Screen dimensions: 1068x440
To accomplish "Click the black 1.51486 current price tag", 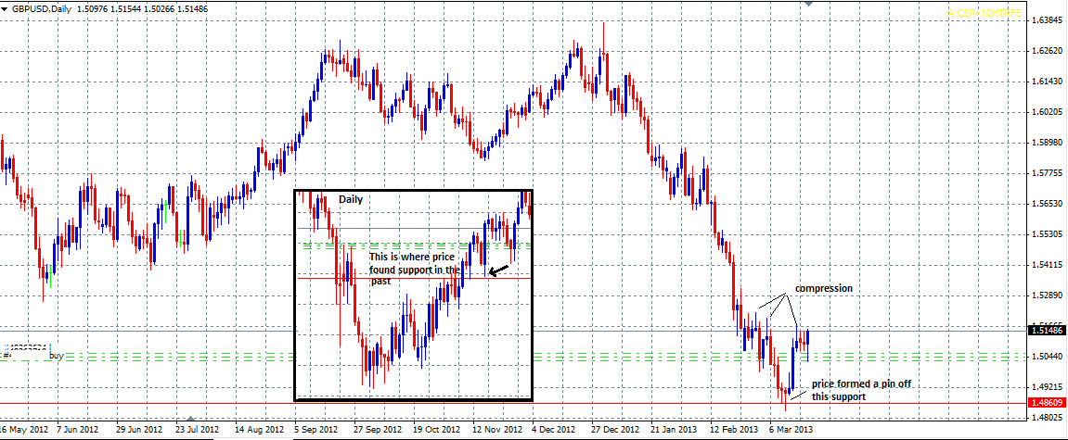I will [1047, 330].
